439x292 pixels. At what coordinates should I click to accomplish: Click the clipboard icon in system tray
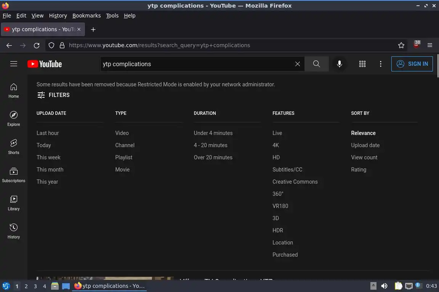pyautogui.click(x=398, y=286)
